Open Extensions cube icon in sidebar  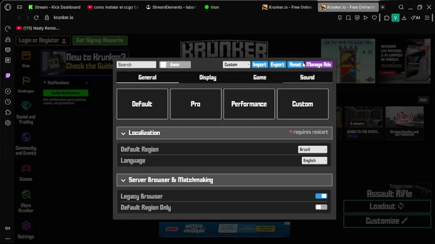[8, 112]
